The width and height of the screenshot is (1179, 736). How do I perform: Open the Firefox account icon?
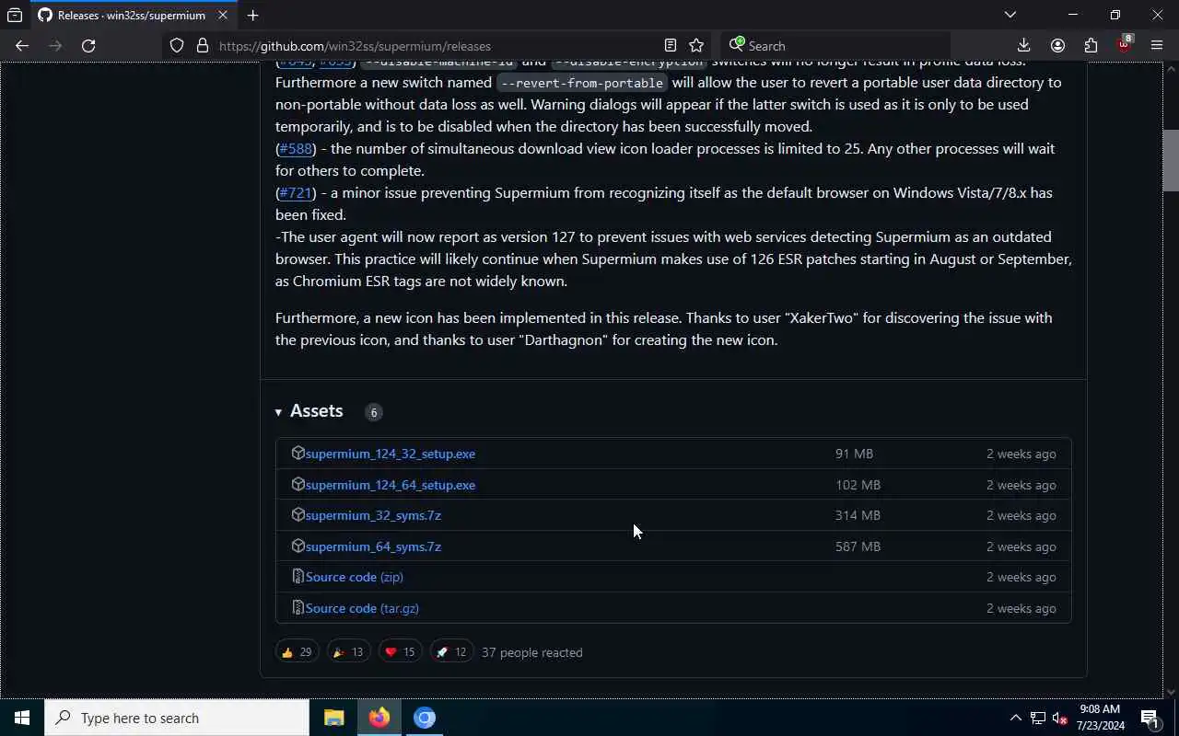click(1057, 45)
